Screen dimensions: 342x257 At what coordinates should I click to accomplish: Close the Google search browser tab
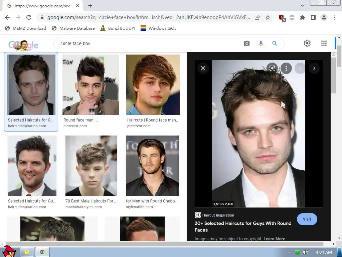[x=77, y=6]
